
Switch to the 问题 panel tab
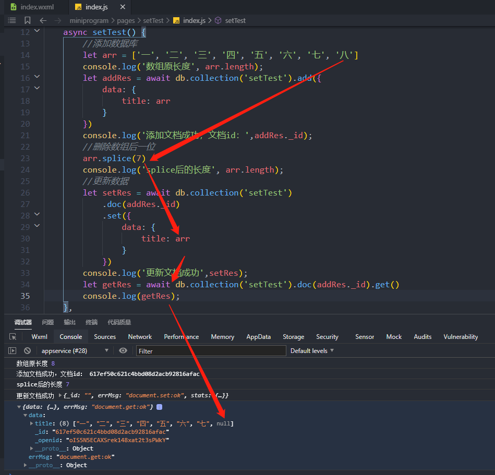tap(47, 322)
